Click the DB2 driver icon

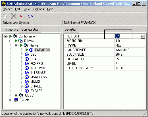click(27, 55)
